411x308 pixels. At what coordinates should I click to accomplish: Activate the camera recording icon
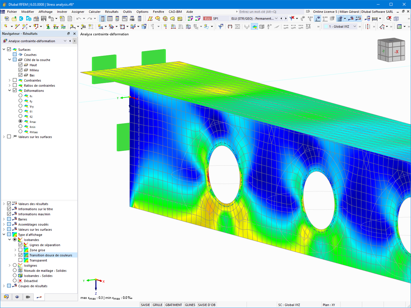(x=28, y=297)
